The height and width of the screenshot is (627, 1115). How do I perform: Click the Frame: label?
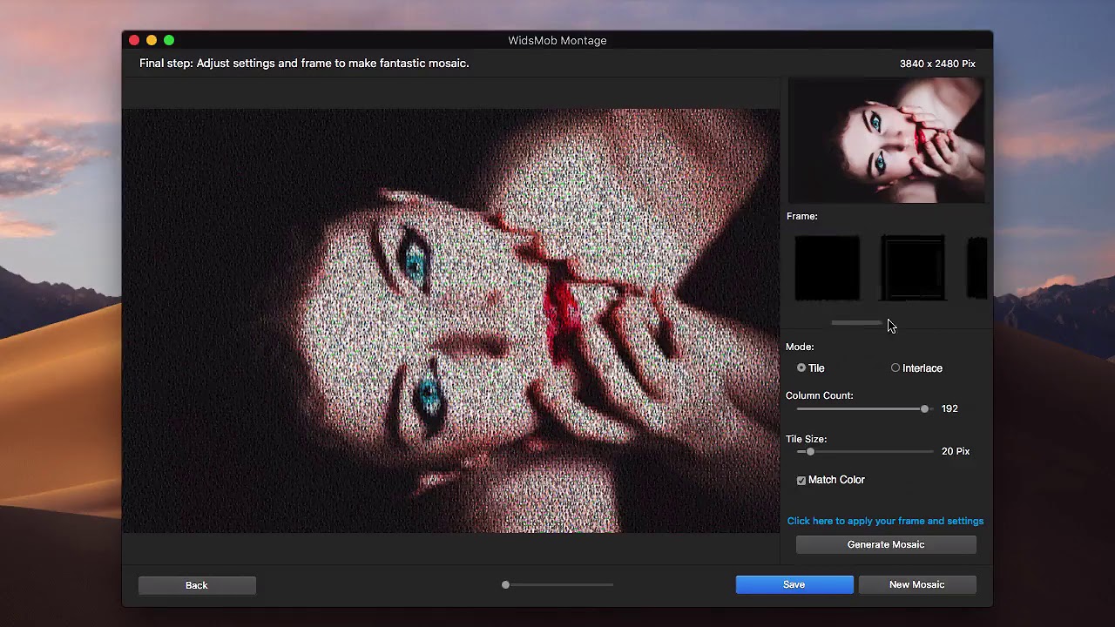(802, 216)
